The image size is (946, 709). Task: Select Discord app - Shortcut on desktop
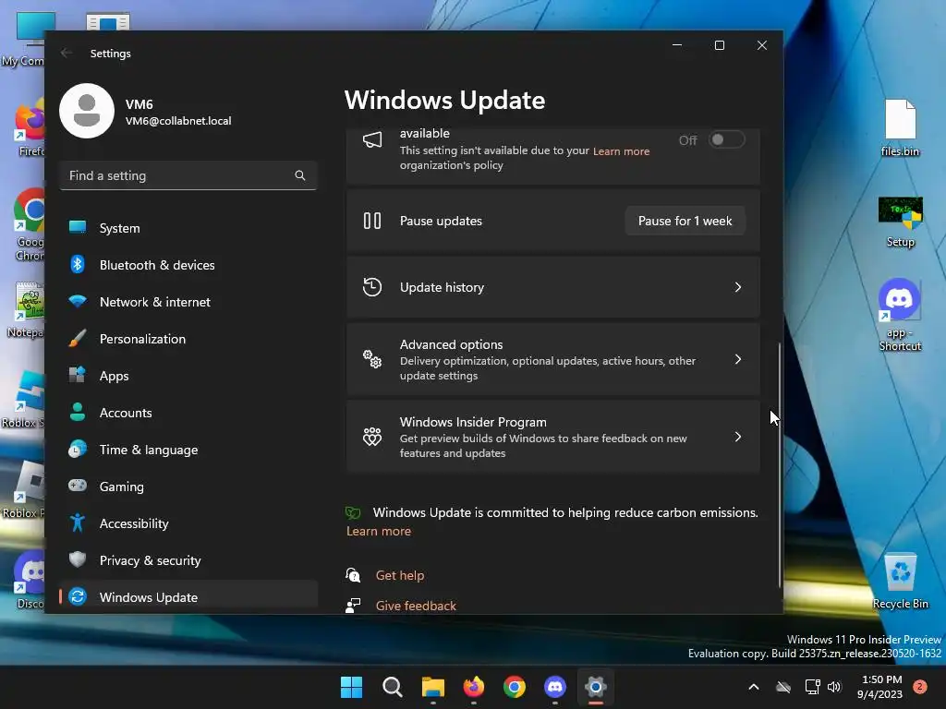pyautogui.click(x=900, y=316)
